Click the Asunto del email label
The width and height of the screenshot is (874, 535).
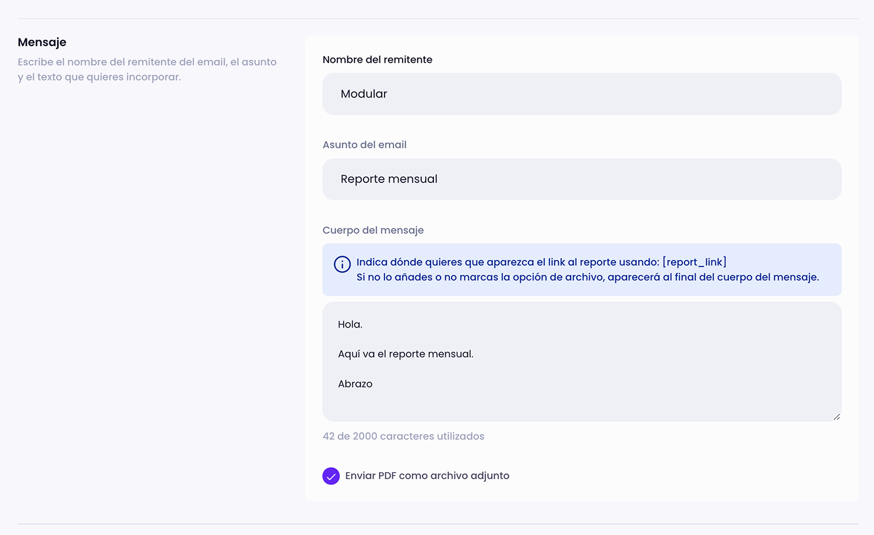[365, 145]
